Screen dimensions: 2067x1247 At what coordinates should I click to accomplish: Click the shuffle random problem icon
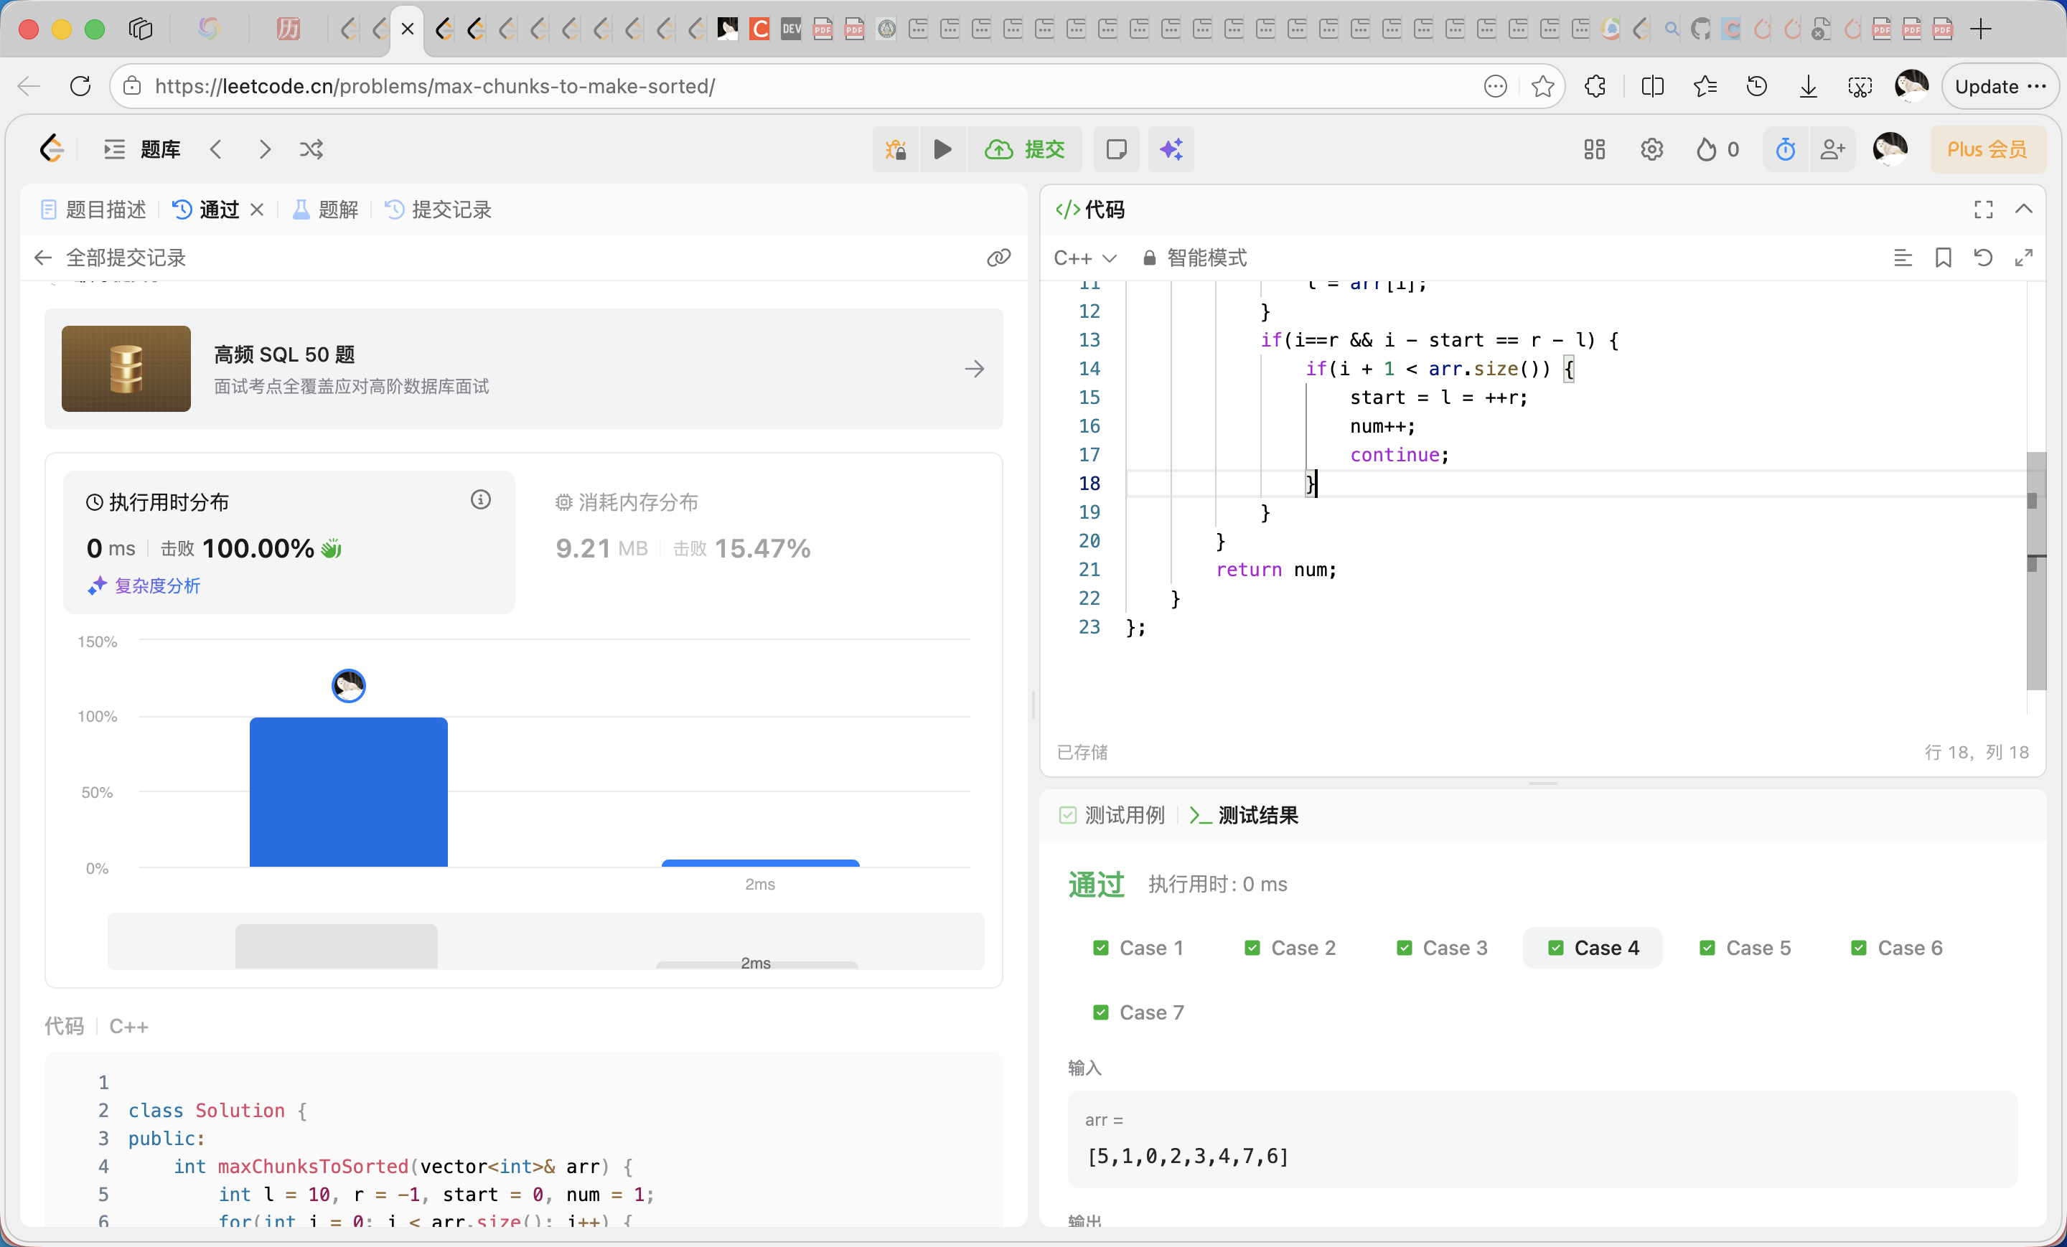(311, 149)
